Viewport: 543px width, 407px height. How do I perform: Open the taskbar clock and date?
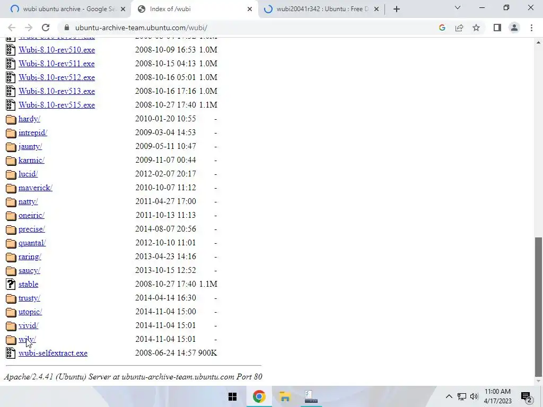click(497, 396)
